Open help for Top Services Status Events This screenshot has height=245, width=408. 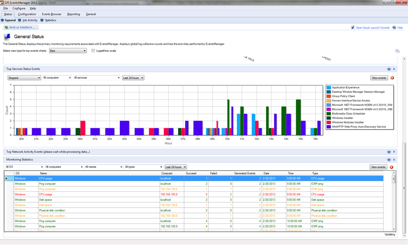(x=389, y=69)
